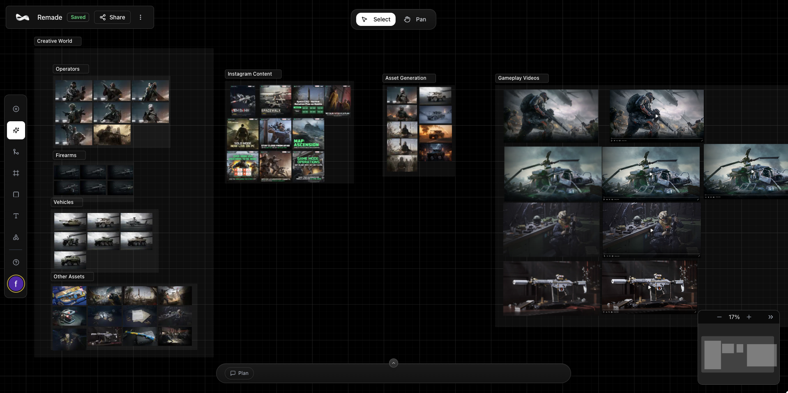Select the tank thumbnail in Vehicles
788x393 pixels.
pos(70,222)
